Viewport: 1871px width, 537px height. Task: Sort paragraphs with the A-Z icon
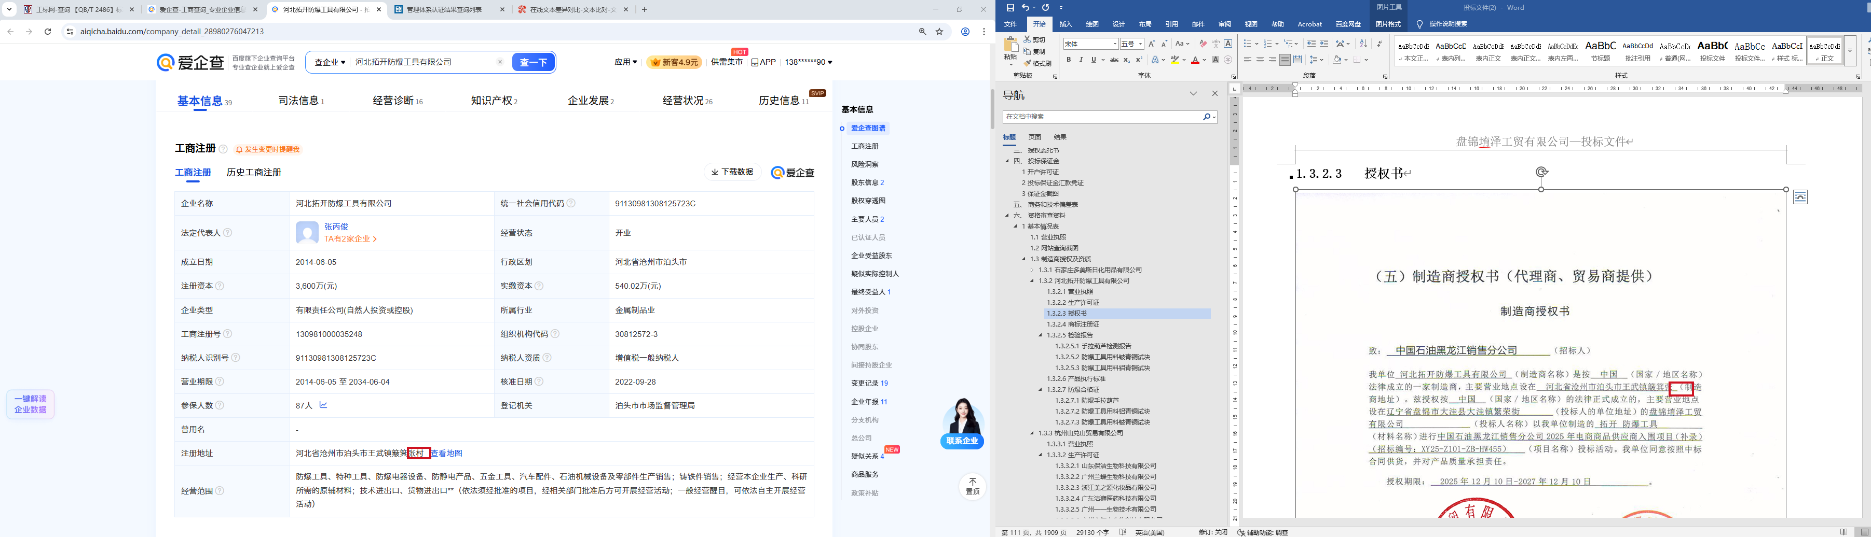(1363, 44)
